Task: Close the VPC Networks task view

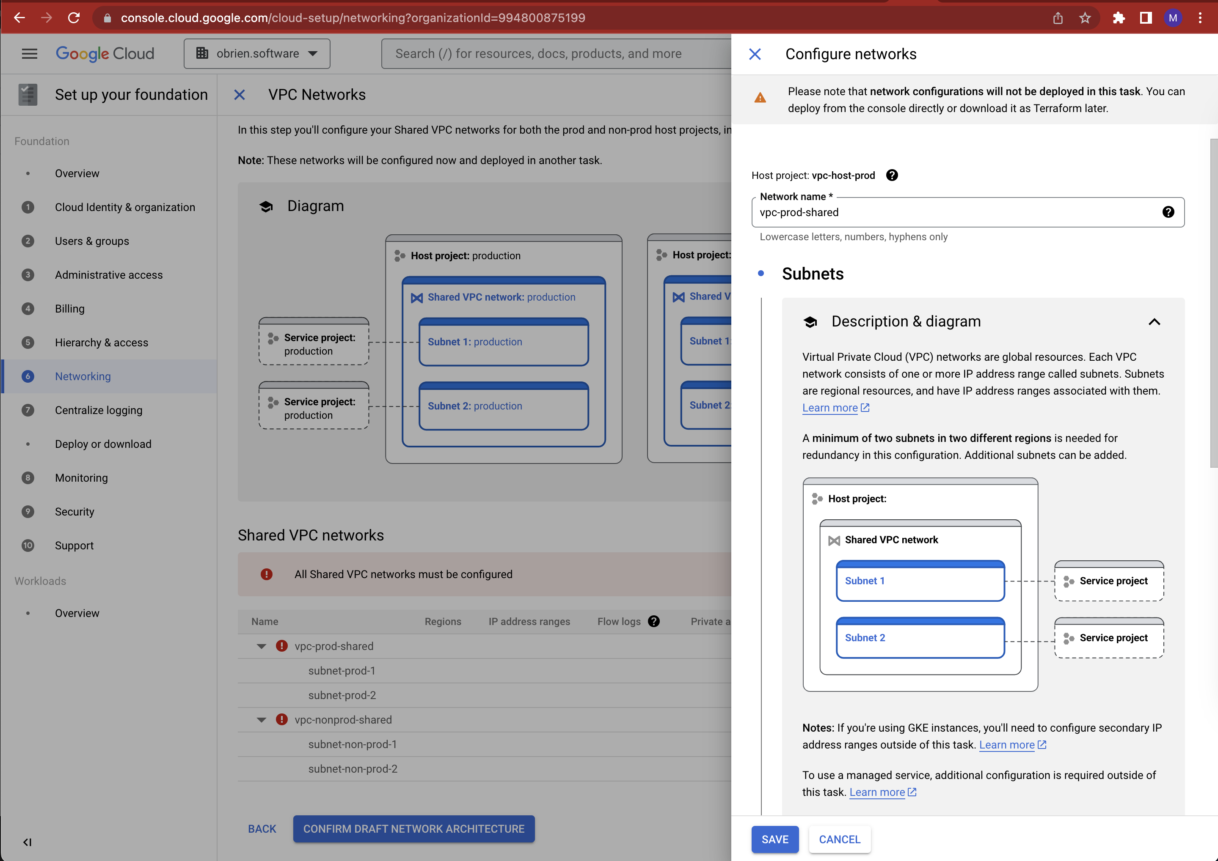Action: pyautogui.click(x=240, y=95)
